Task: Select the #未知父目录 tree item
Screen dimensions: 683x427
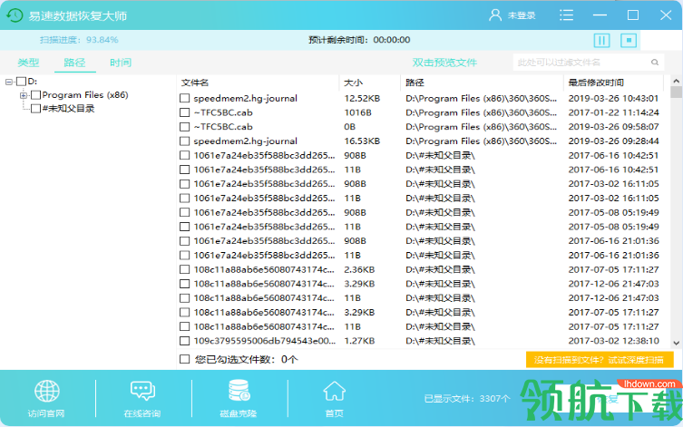Action: click(68, 109)
